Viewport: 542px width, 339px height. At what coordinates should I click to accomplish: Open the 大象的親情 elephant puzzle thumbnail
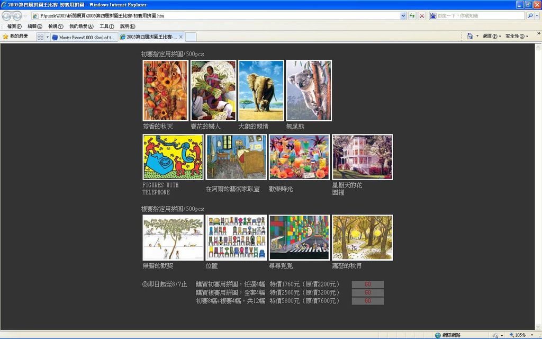point(261,91)
